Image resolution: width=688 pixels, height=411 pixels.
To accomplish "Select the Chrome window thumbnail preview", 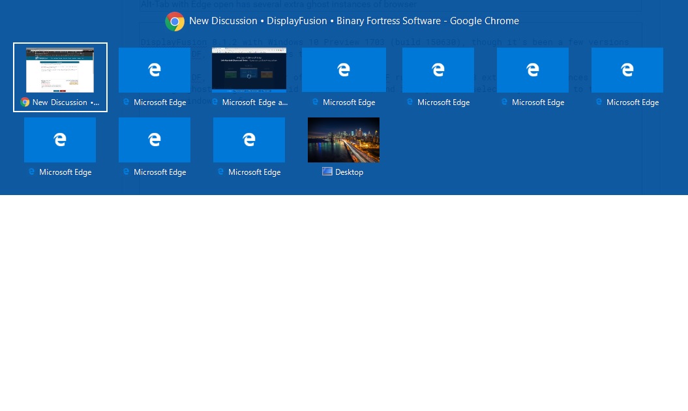I will point(60,70).
